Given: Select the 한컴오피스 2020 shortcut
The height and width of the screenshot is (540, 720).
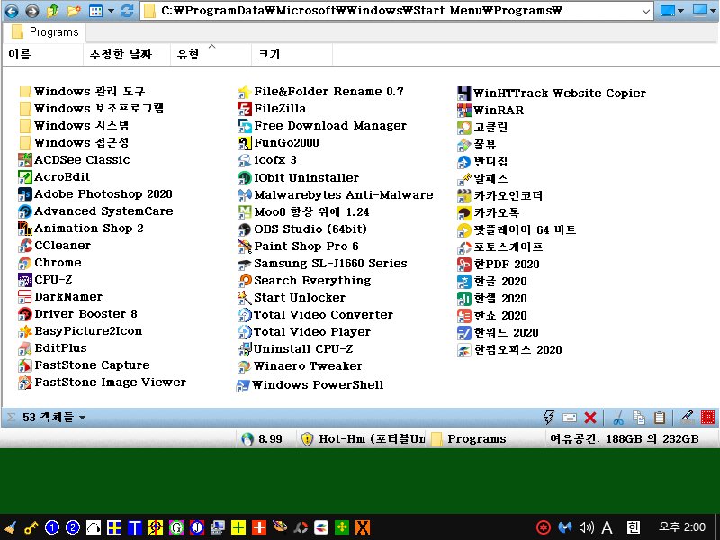Looking at the screenshot, I should tap(509, 350).
